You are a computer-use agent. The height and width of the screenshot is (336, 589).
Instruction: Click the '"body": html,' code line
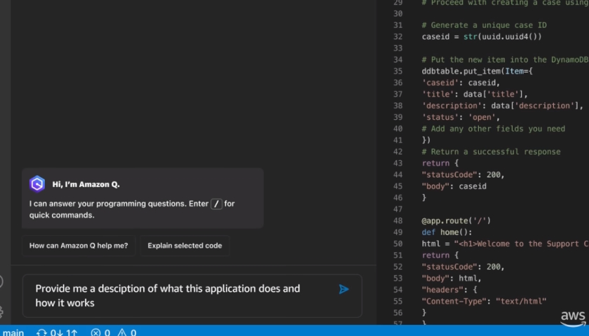coord(452,279)
